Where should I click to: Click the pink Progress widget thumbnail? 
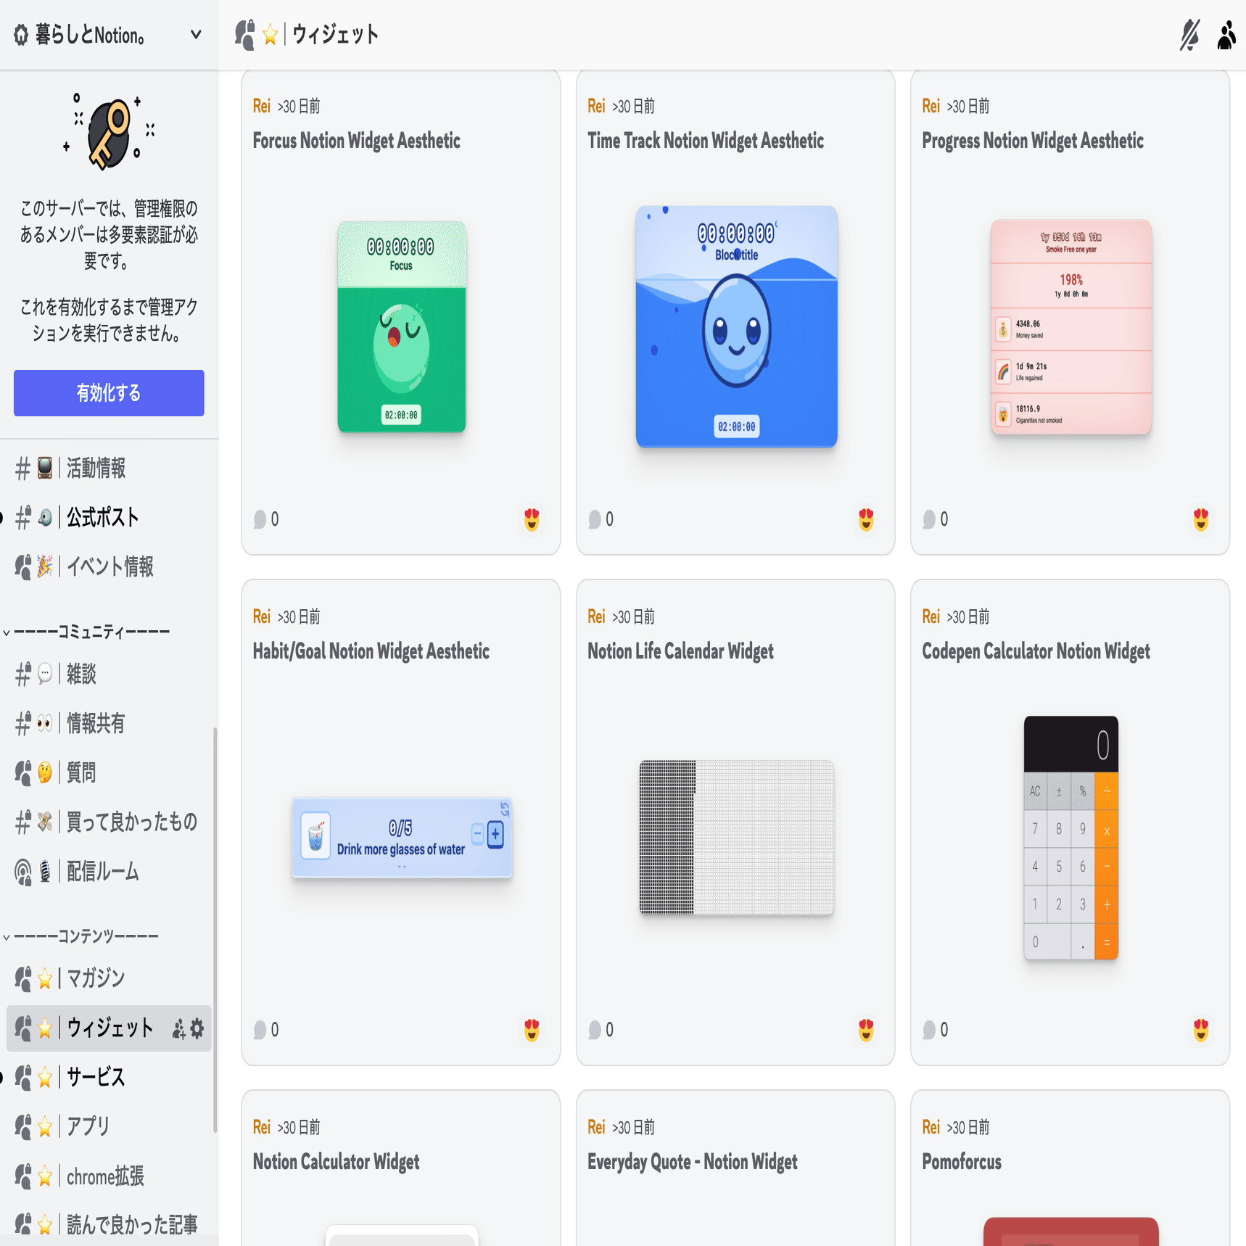click(x=1071, y=327)
